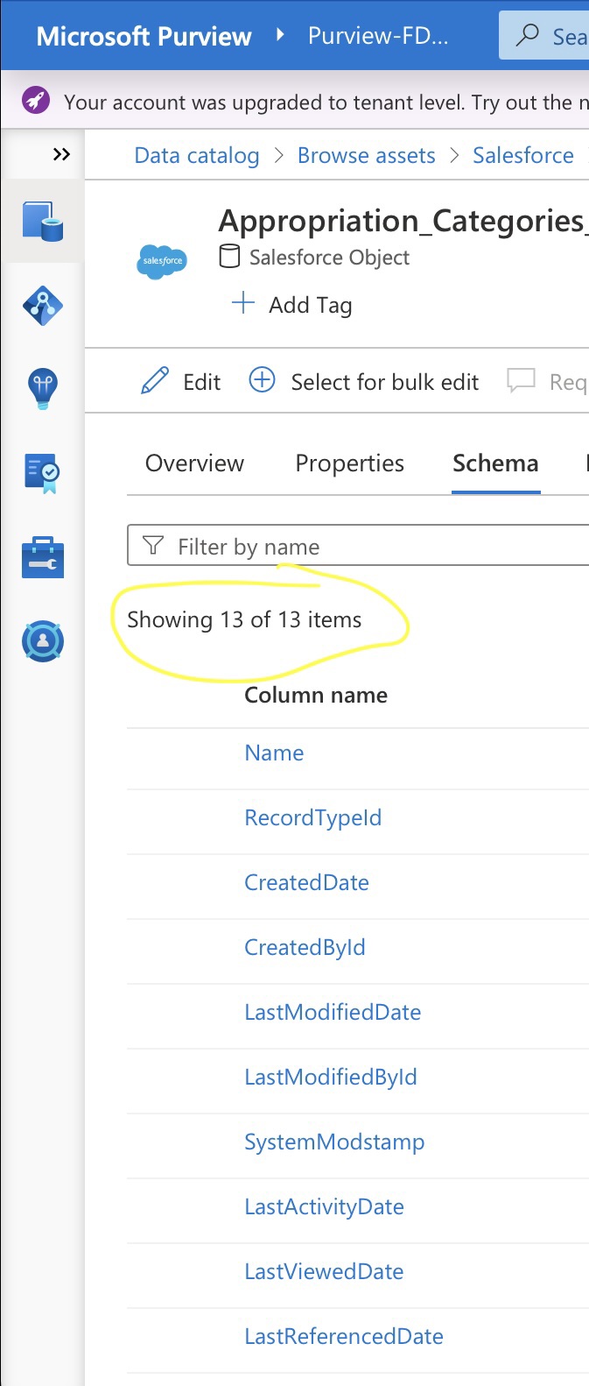The image size is (589, 1386).
Task: Click the Edit button label
Action: pyautogui.click(x=202, y=382)
